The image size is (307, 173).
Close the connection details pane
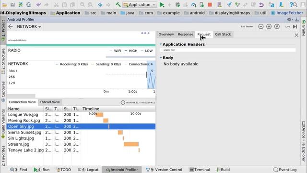pos(296,35)
